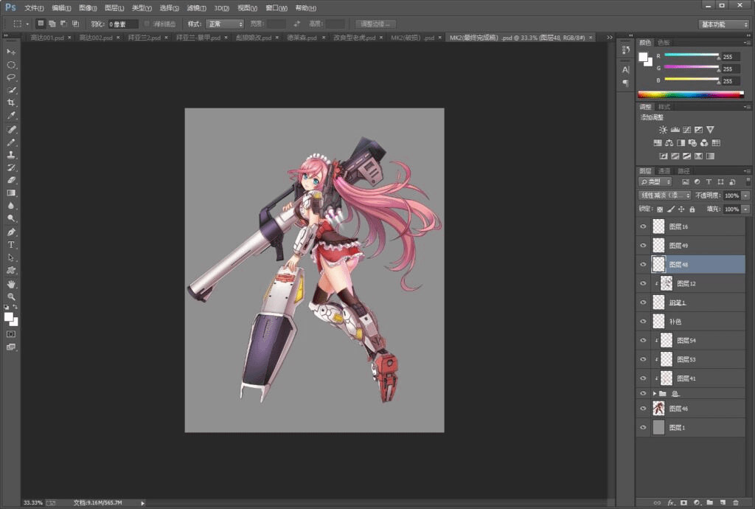Screen dimensions: 755x509
Task: Add a Curves adjustment layer
Action: point(686,130)
